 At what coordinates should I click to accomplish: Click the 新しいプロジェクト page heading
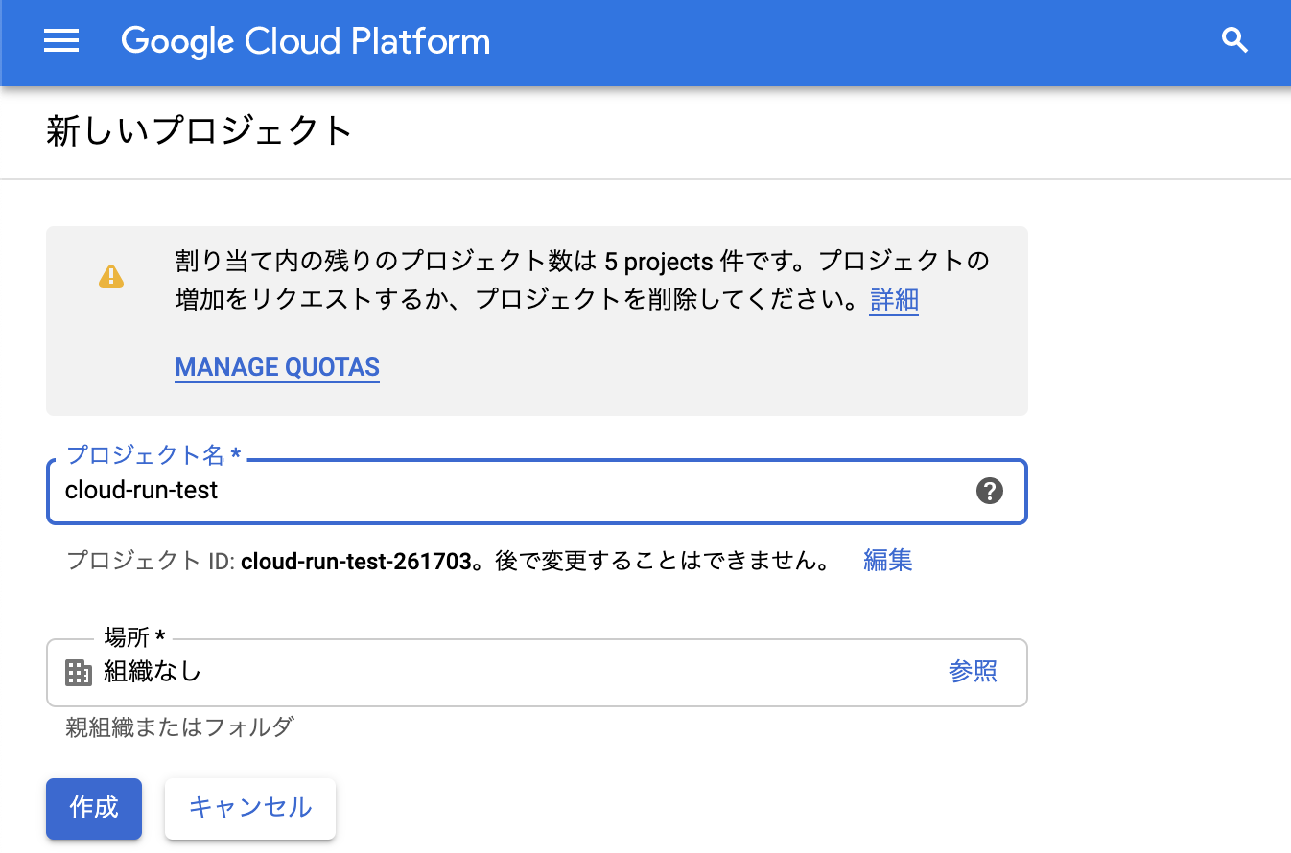click(200, 131)
